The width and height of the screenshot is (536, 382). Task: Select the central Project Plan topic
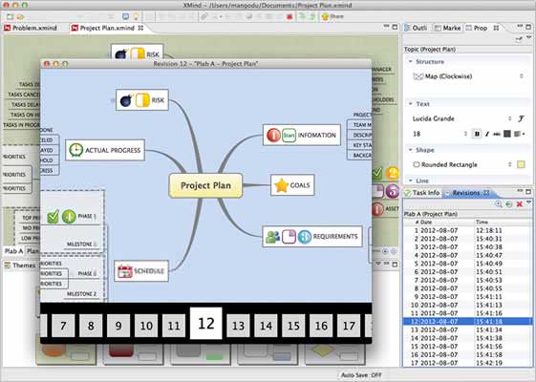205,185
